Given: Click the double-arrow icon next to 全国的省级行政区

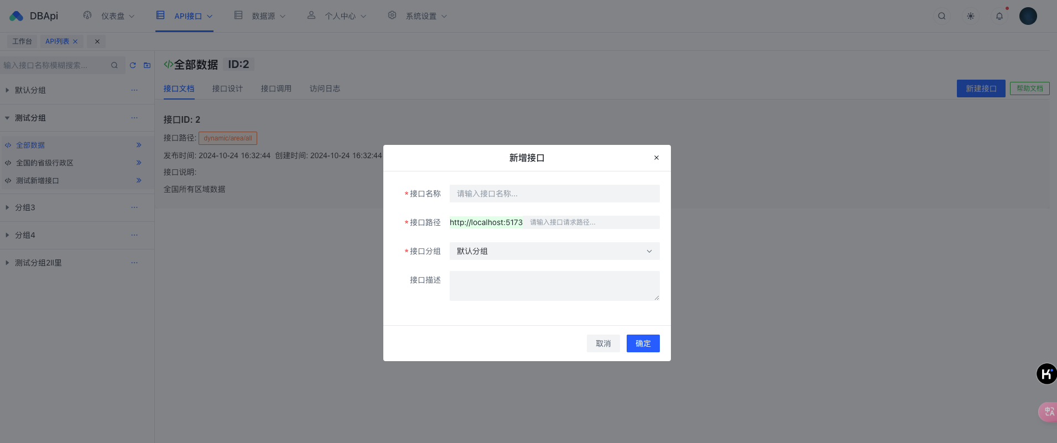Looking at the screenshot, I should pyautogui.click(x=139, y=163).
